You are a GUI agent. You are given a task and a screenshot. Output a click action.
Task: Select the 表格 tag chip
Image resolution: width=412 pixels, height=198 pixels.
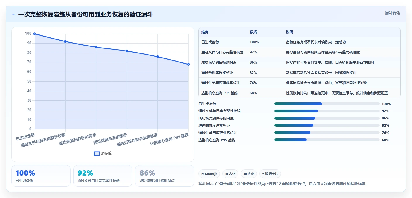231,174
